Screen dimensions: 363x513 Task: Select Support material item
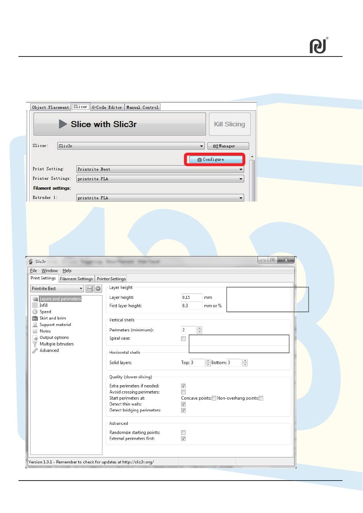tap(55, 325)
